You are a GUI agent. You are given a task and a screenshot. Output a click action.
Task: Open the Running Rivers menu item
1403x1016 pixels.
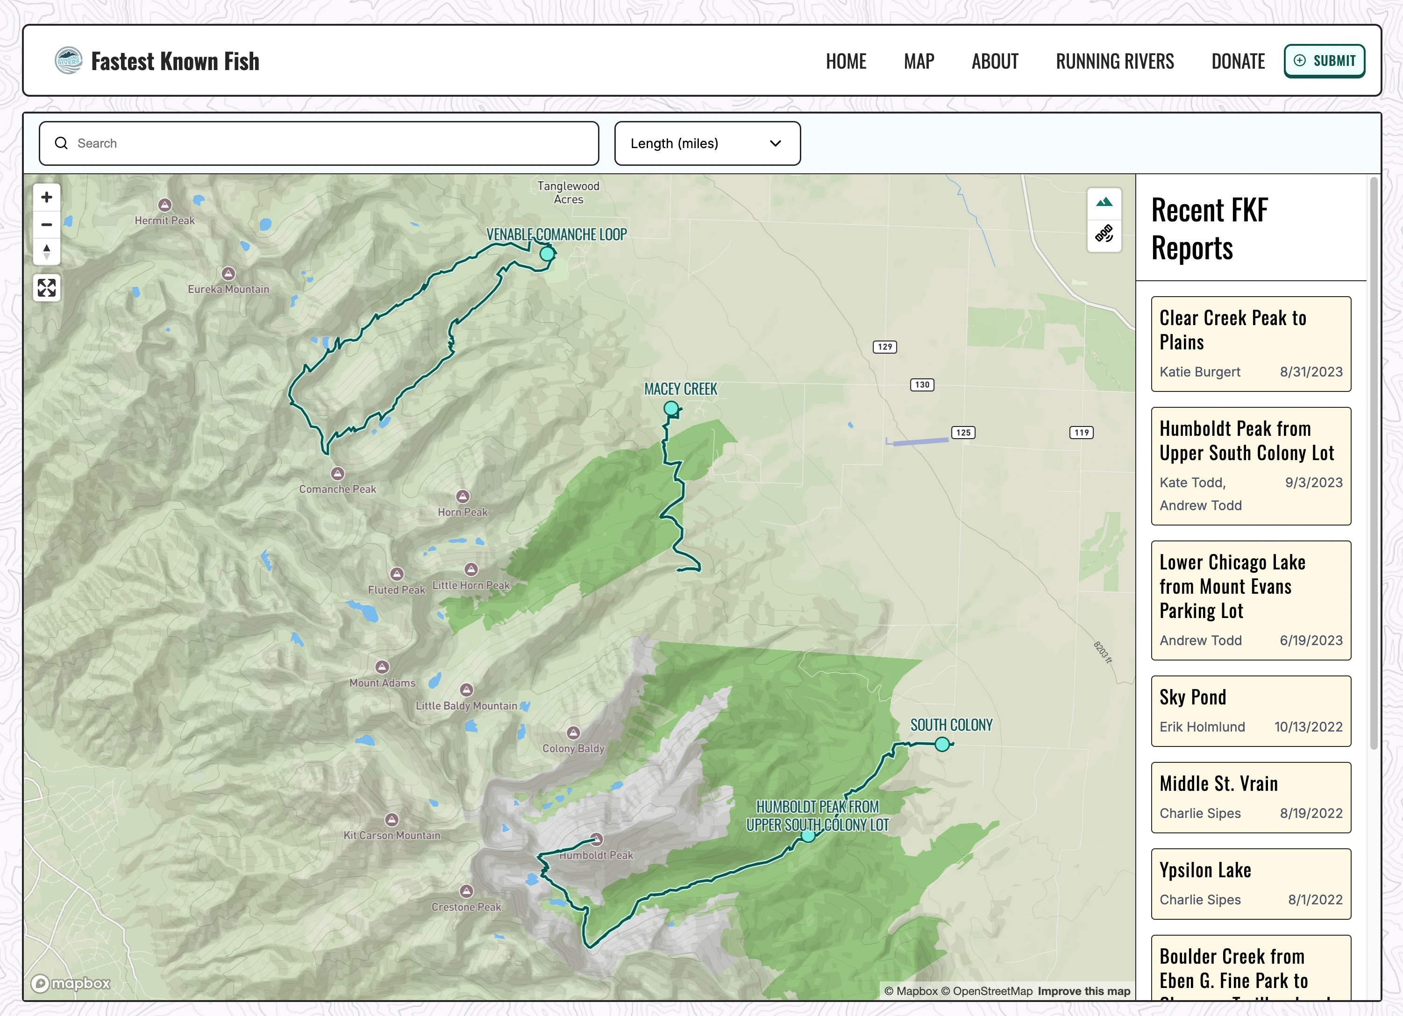point(1115,61)
